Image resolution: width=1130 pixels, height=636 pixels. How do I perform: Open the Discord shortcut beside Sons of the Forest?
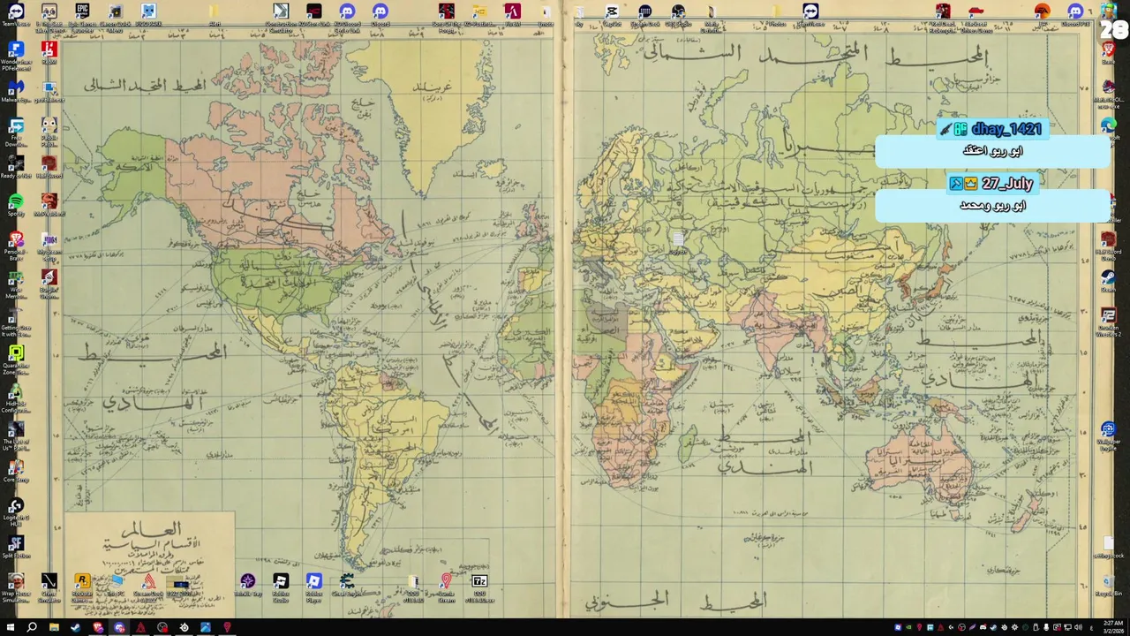click(x=380, y=12)
